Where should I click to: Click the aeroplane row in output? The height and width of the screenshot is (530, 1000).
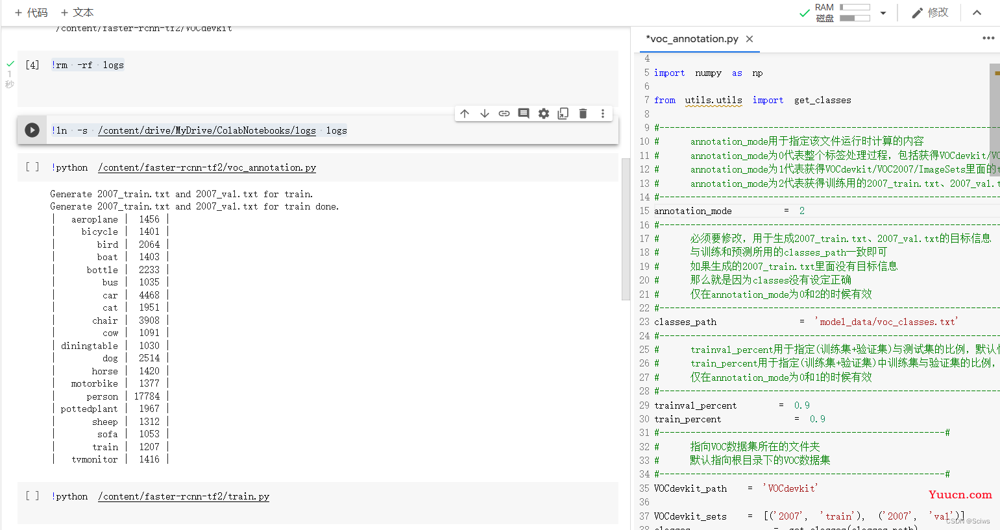coord(111,219)
